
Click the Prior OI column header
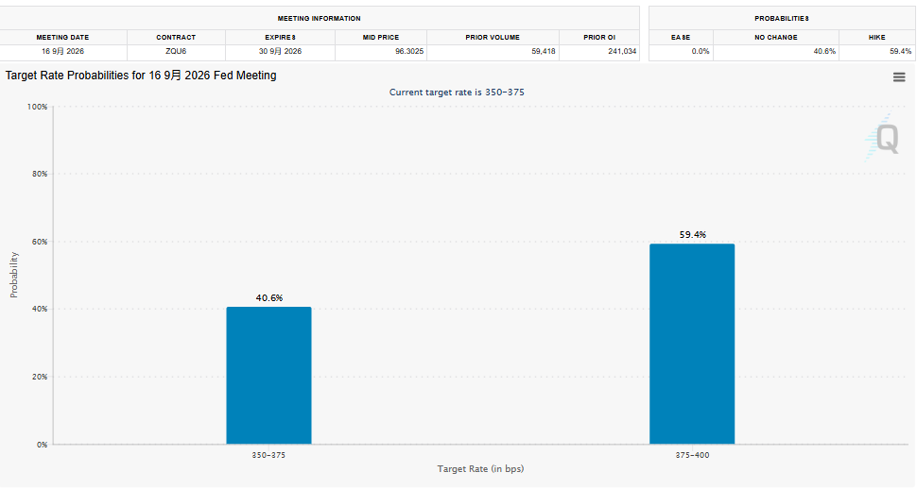(598, 38)
